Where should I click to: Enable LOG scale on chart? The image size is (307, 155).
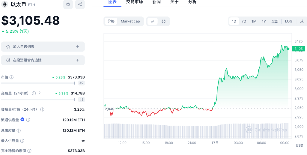(x=288, y=21)
